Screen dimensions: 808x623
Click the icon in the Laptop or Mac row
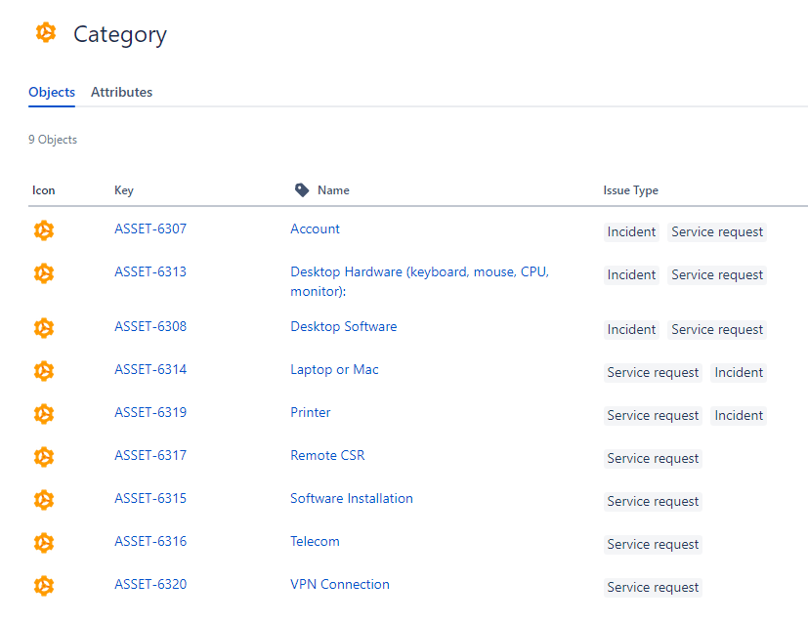pos(43,371)
